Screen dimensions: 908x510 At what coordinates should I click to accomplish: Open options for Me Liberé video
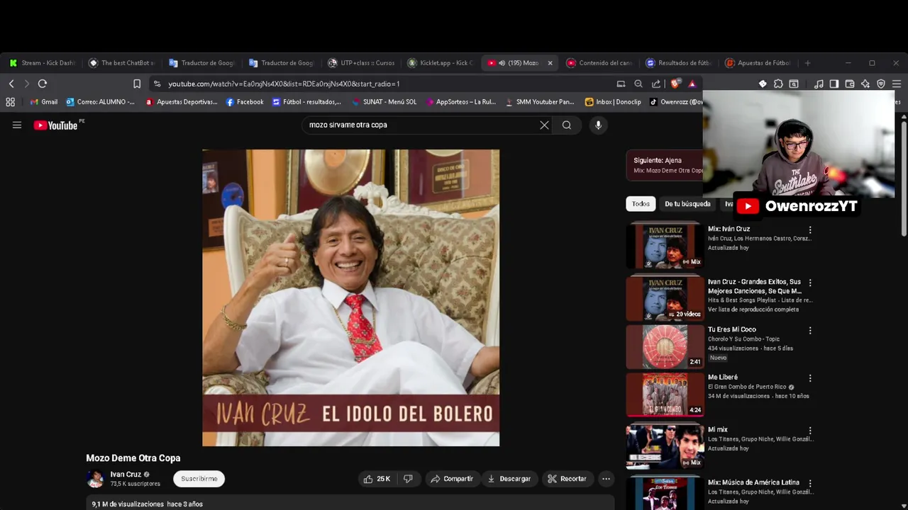coord(810,378)
